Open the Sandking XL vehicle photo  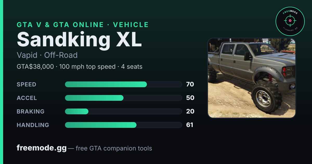click(x=251, y=78)
